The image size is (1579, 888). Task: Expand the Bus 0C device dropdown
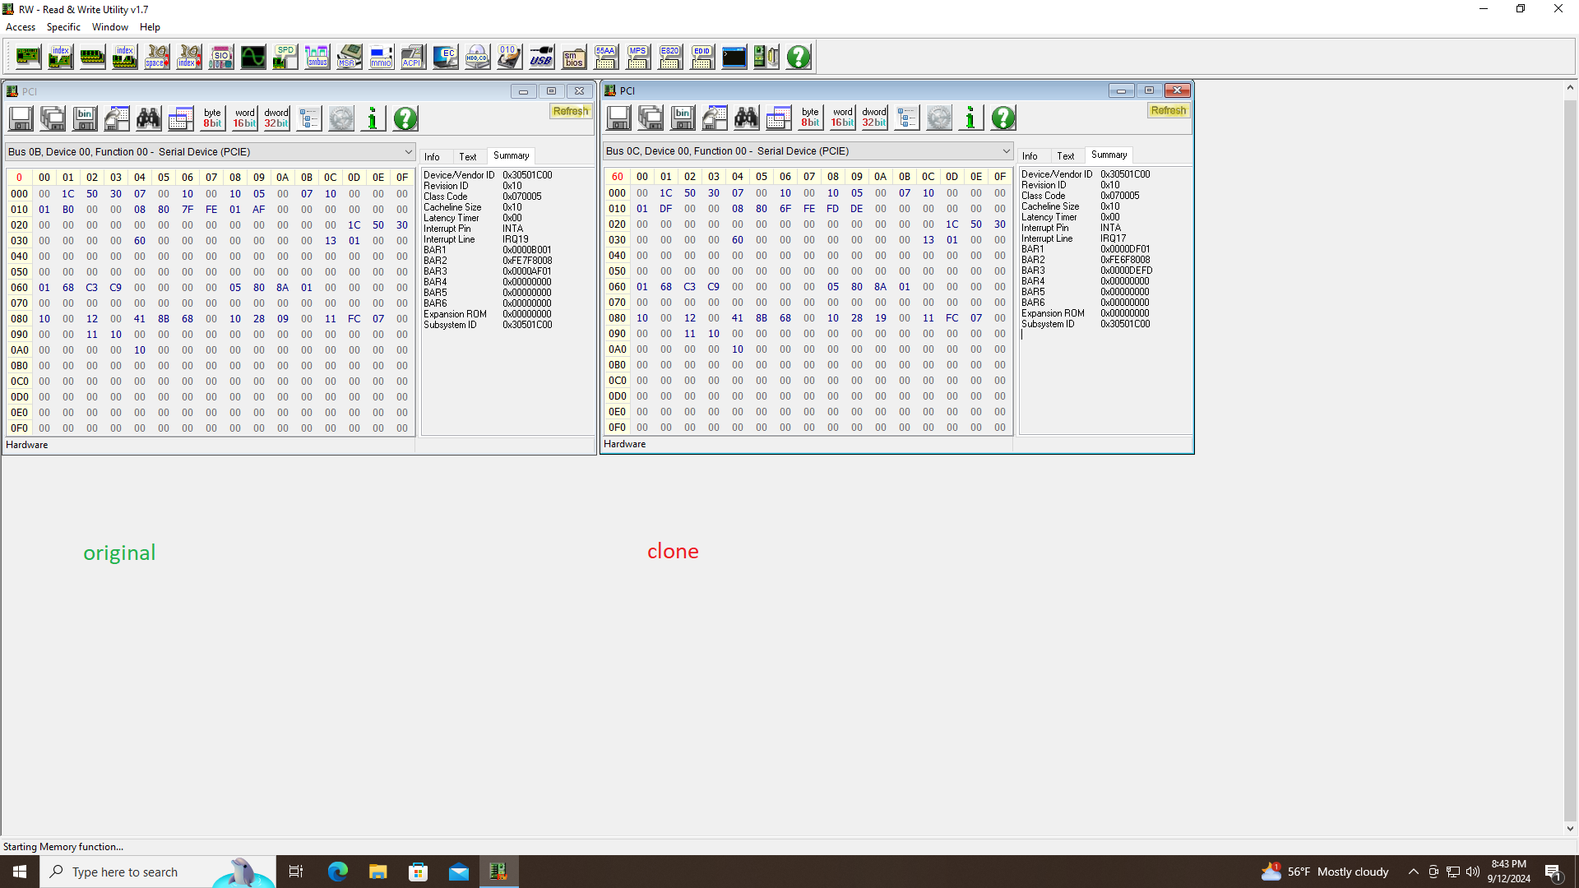coord(1006,151)
